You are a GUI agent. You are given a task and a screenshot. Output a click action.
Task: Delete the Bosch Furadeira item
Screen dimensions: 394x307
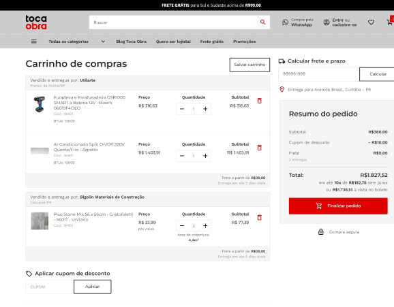coord(259,101)
